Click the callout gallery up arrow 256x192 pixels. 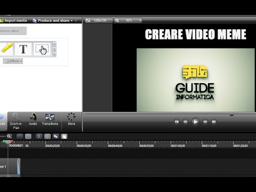54,44
